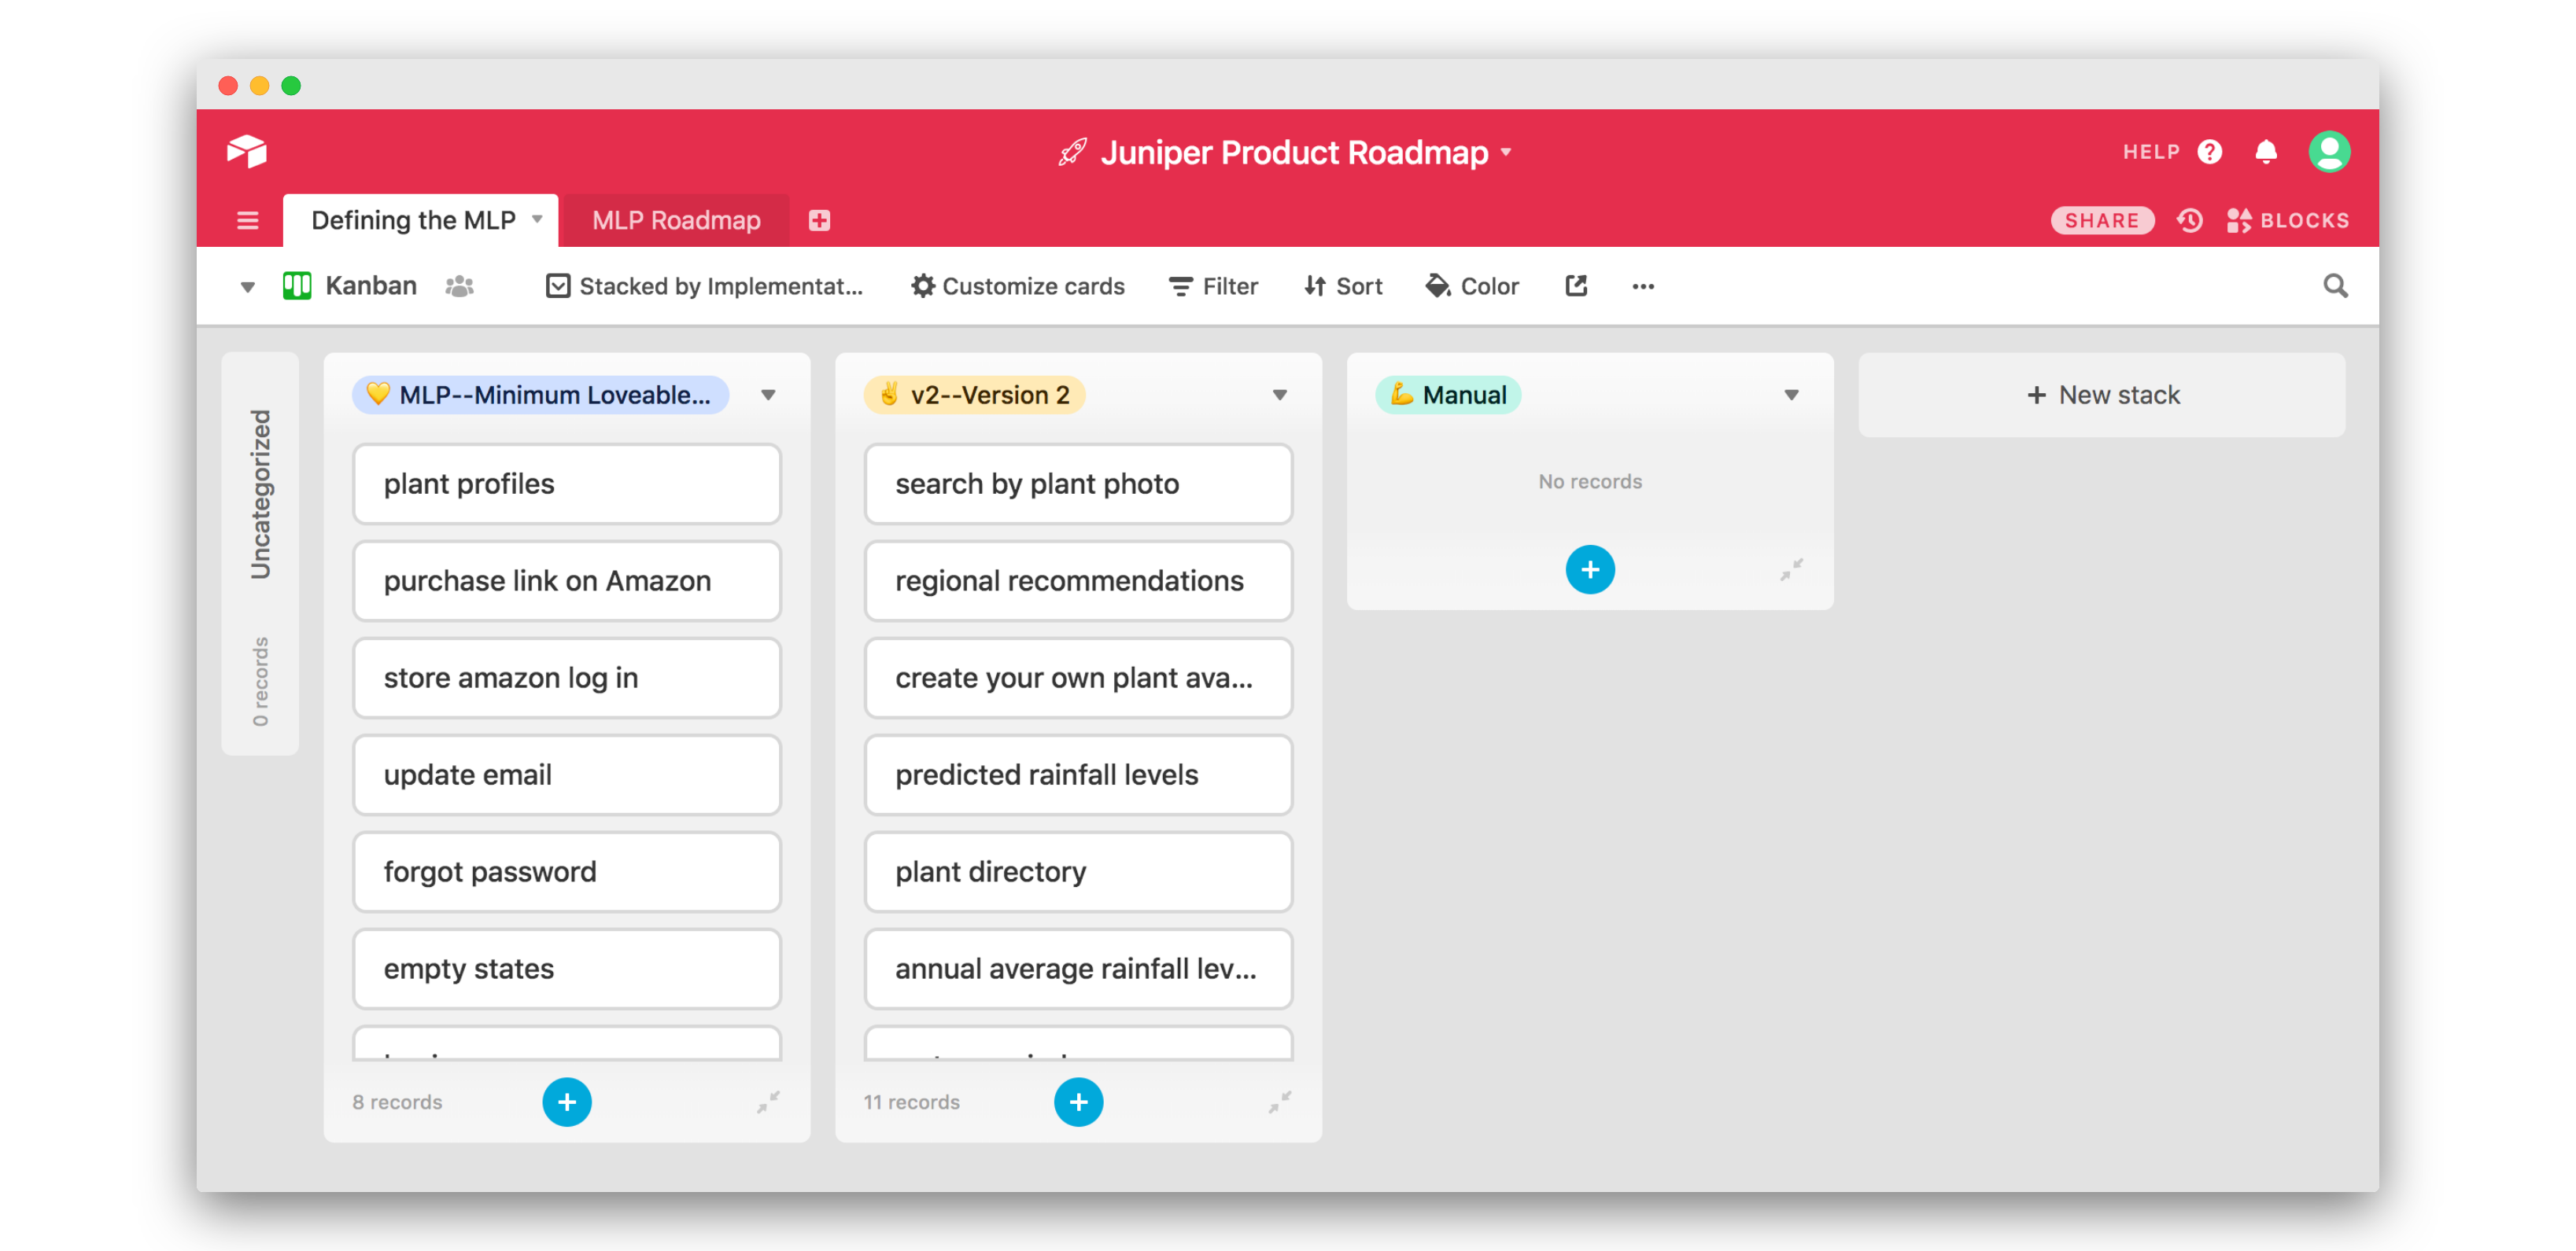Click the rocket icon beside base title

coord(1072,153)
